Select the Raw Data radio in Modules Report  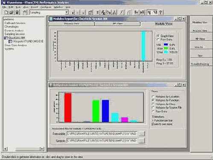[158, 39]
